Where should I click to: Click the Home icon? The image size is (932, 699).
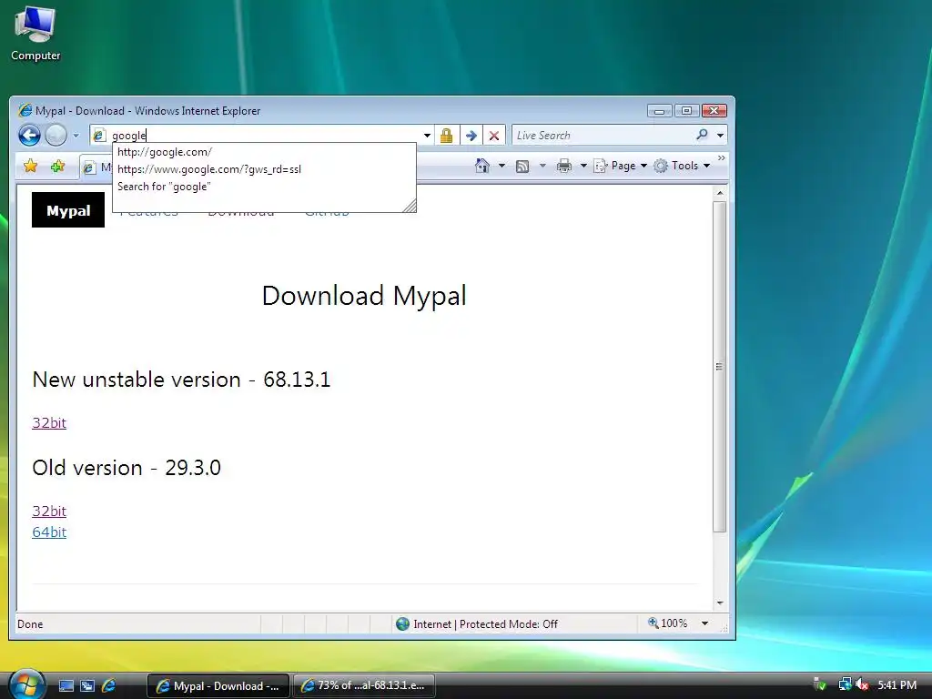point(482,166)
